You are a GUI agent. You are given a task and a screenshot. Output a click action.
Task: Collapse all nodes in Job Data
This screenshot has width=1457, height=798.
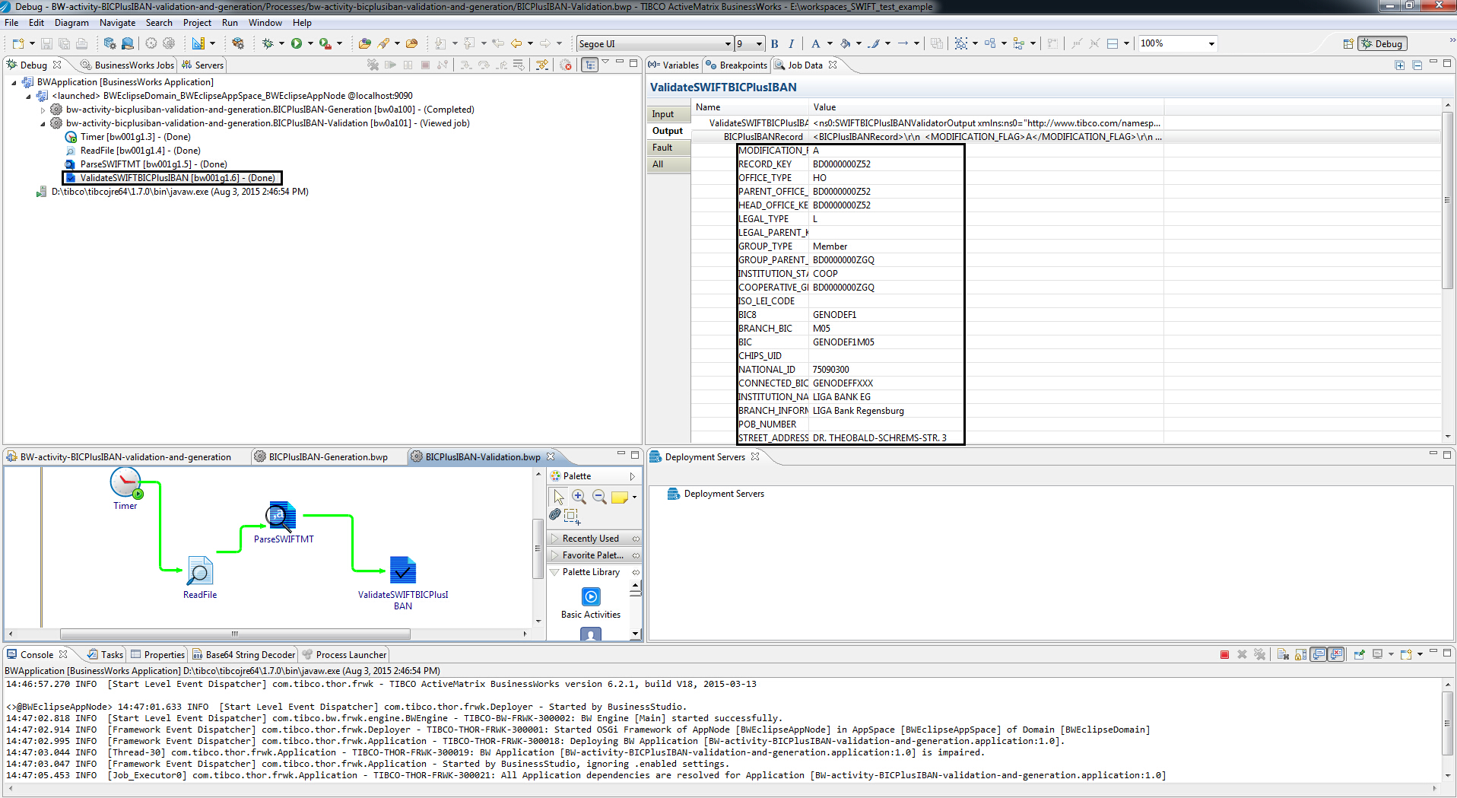(x=1417, y=65)
